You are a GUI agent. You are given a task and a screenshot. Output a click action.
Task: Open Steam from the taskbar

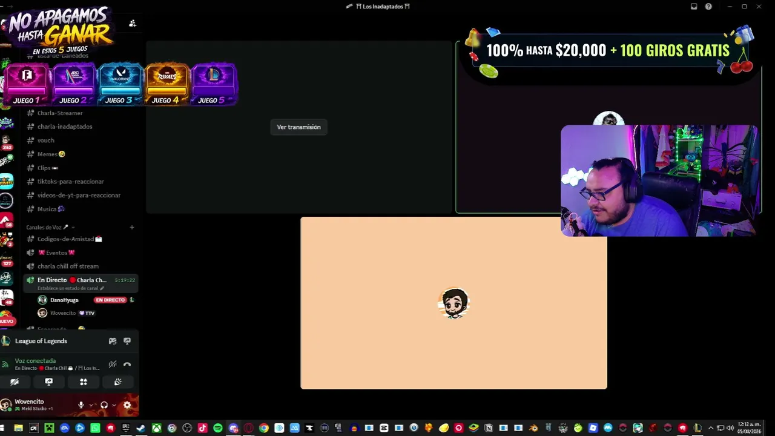[141, 428]
